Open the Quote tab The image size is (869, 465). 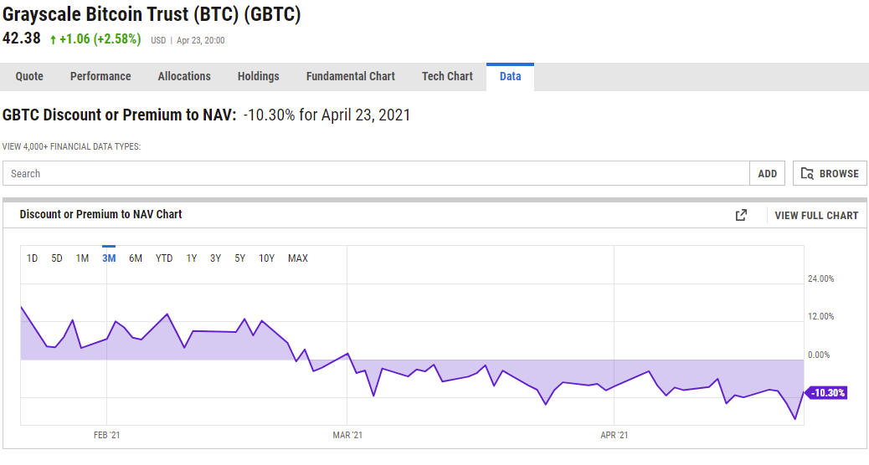click(29, 76)
